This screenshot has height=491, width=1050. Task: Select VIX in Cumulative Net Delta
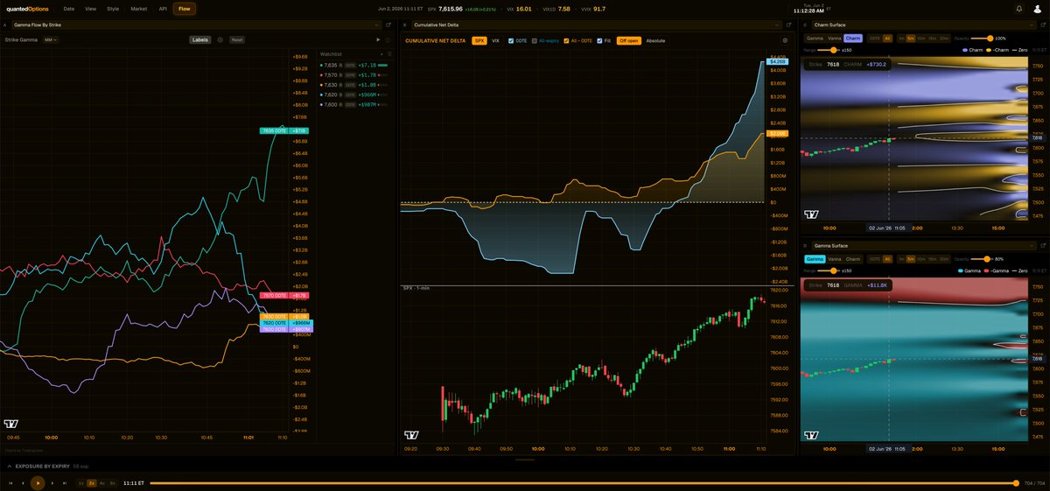[x=495, y=40]
